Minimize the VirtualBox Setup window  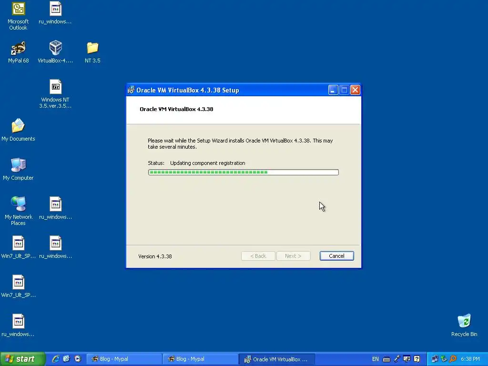tap(333, 90)
